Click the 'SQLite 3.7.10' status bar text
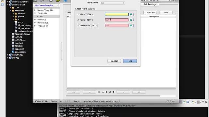 pos(41,101)
